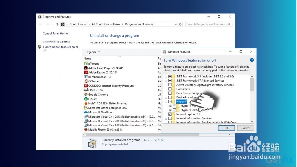Click the Bombermaaan 1.4 icon
The image size is (297, 167).
point(86,77)
